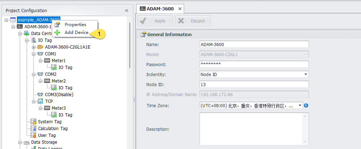The height and width of the screenshot is (149, 361).
Task: Choose Properties from context menu
Action: [75, 25]
